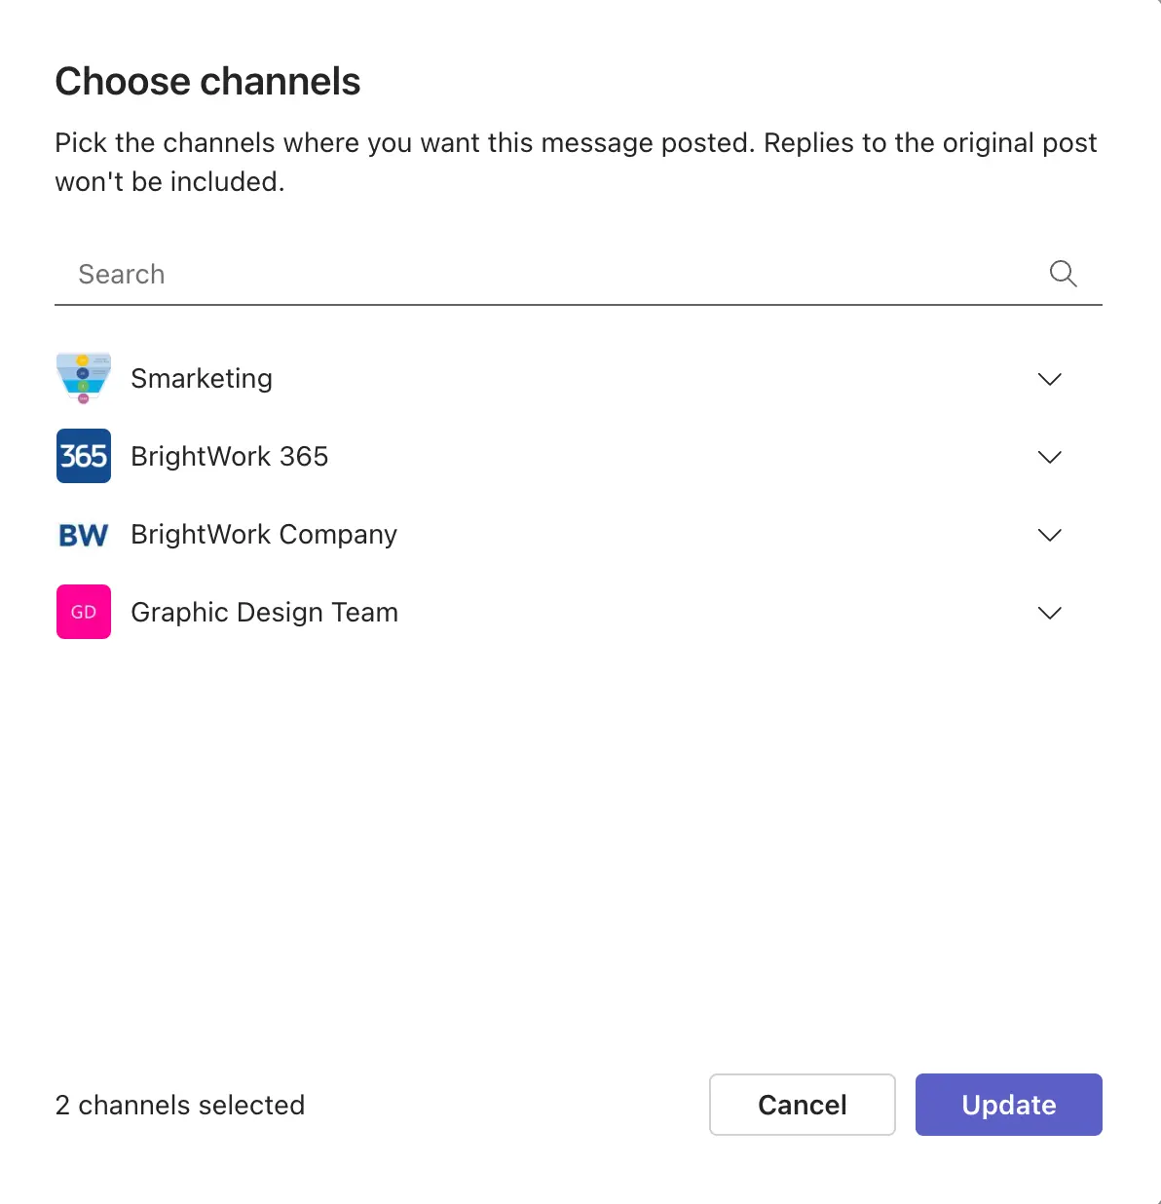Click the BW BrightWork Company logo
The image size is (1161, 1204).
coord(84,534)
